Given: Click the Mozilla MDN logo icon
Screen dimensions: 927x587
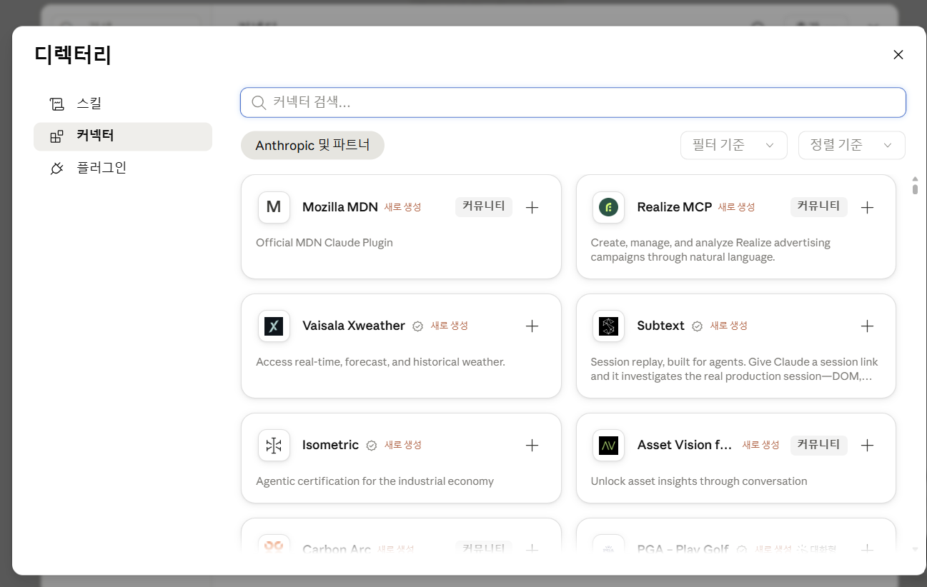Looking at the screenshot, I should [x=274, y=207].
